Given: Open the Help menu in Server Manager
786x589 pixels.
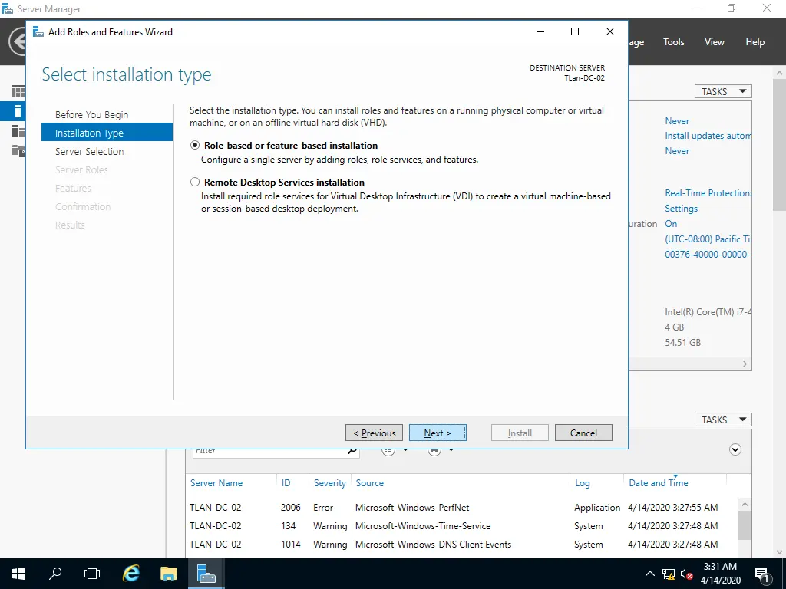Looking at the screenshot, I should tap(755, 42).
